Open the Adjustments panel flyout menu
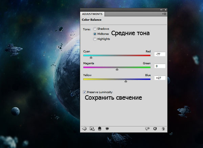203x148 pixels. (164, 14)
